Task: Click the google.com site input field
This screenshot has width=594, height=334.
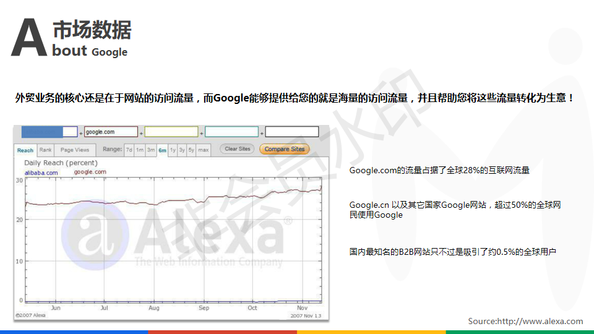Action: coord(111,132)
